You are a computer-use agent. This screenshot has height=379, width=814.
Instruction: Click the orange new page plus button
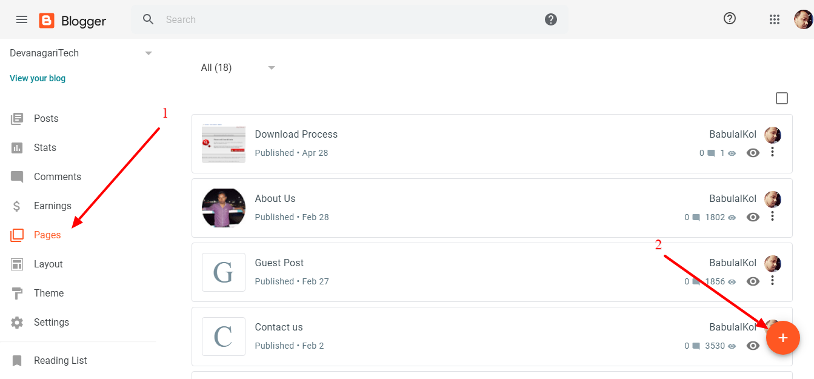(x=783, y=338)
